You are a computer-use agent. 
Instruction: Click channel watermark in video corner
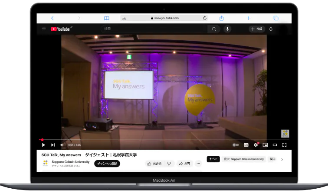pyautogui.click(x=285, y=134)
